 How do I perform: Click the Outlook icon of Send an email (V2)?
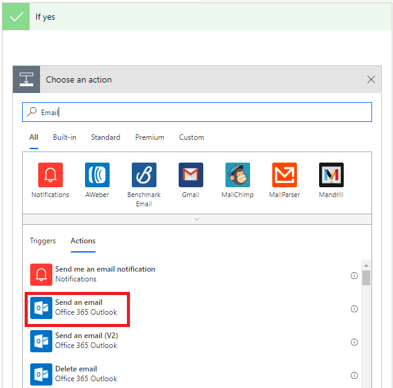tap(41, 341)
